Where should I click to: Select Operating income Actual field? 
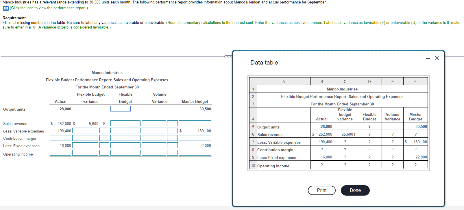click(60, 153)
